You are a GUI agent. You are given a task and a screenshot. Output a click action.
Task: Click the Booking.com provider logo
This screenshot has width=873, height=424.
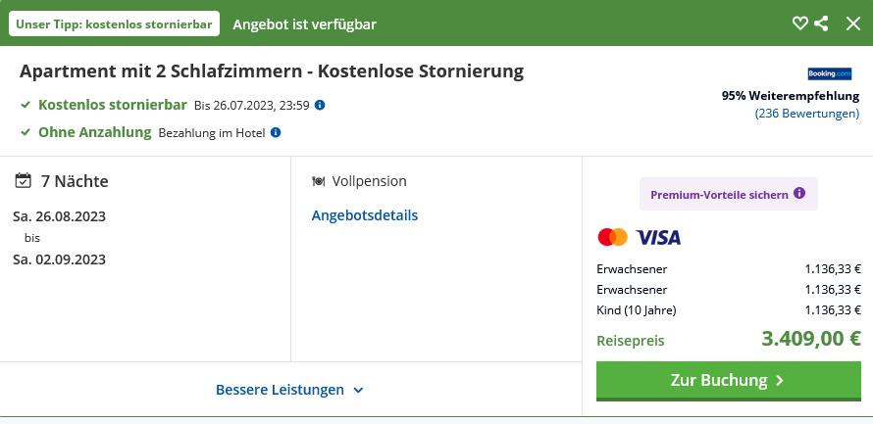click(x=829, y=74)
